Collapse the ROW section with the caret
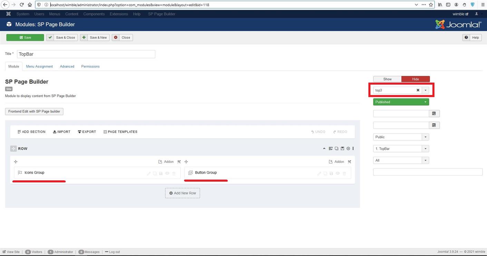Image resolution: width=487 pixels, height=256 pixels. tap(324, 149)
